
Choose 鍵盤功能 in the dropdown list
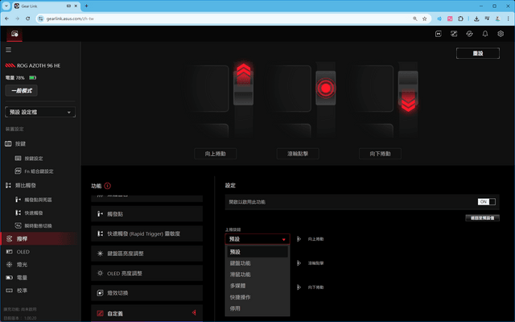(x=257, y=263)
